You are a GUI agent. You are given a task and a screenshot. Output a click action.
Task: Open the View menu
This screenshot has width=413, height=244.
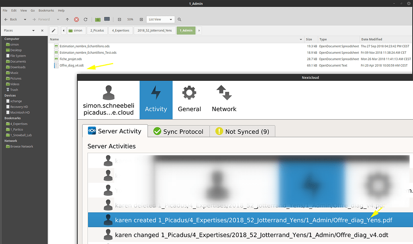(24, 11)
